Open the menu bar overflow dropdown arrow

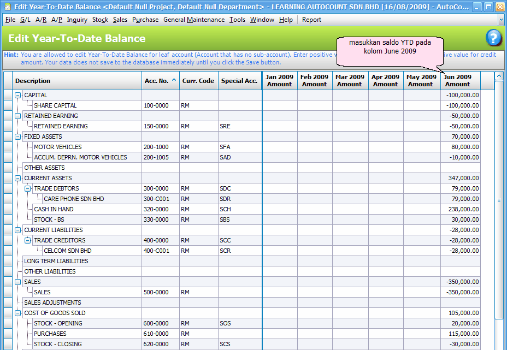point(501,20)
